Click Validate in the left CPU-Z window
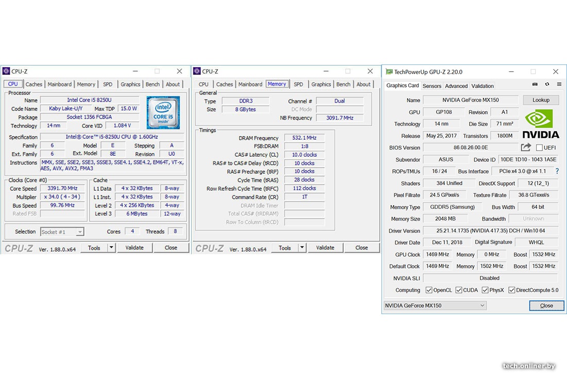The image size is (567, 378). point(135,248)
